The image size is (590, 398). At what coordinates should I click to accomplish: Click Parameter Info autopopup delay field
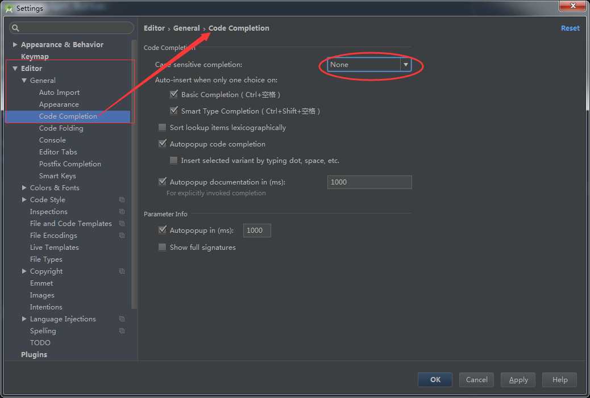coord(257,230)
